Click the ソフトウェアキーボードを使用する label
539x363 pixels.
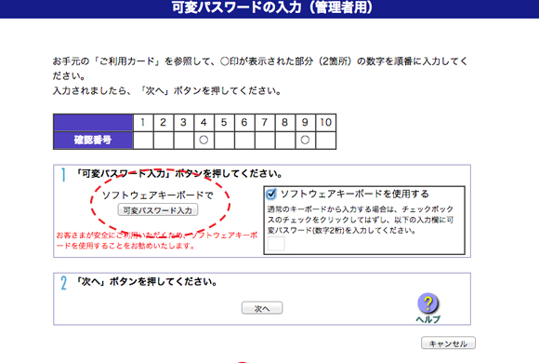click(355, 194)
